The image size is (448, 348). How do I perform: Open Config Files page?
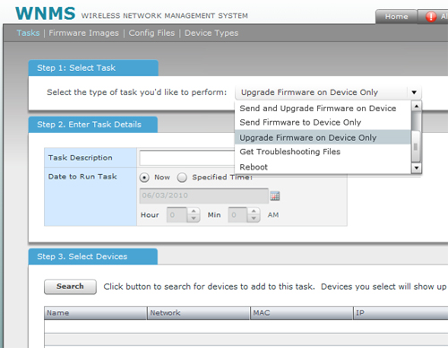tap(151, 33)
